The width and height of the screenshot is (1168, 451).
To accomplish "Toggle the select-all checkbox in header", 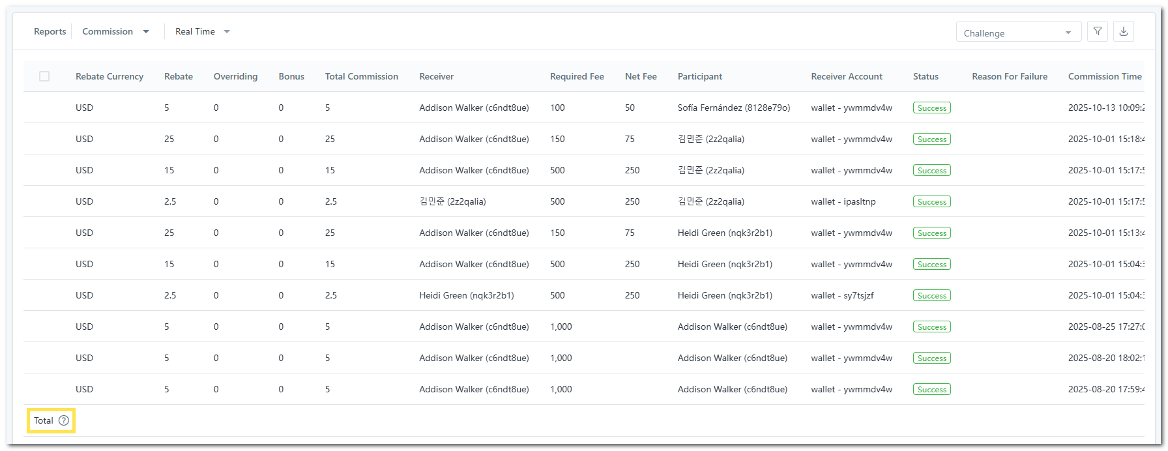I will click(44, 76).
